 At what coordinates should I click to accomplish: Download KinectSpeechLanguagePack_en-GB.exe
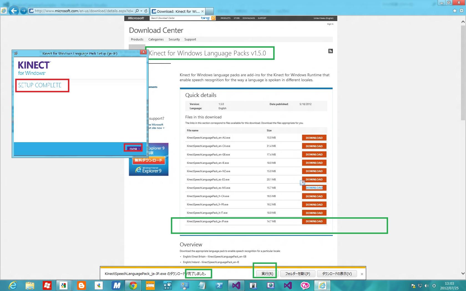(314, 154)
